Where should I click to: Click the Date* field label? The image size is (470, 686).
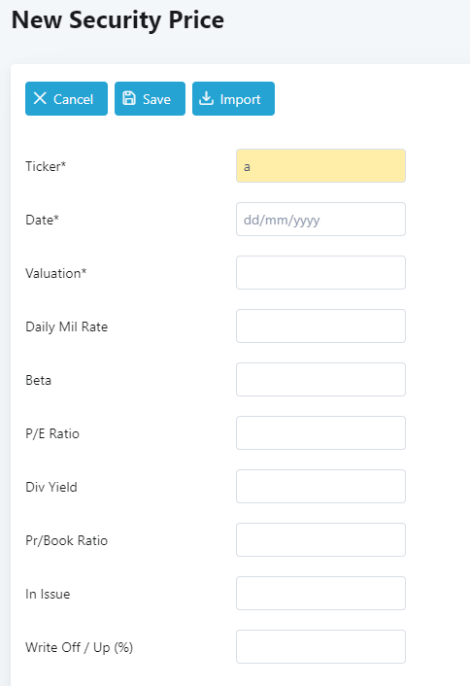(42, 220)
